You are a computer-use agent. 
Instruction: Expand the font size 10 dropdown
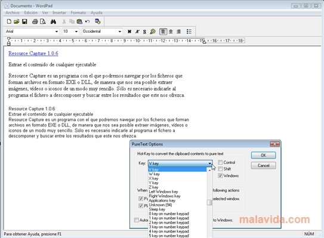point(76,32)
